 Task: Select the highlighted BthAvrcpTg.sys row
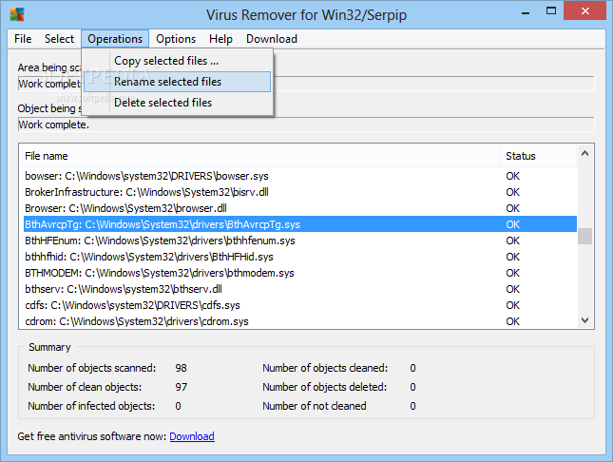coord(300,224)
